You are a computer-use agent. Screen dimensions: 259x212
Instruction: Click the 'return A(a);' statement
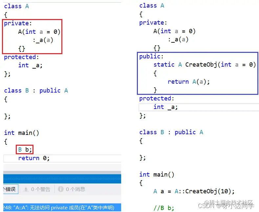point(189,82)
